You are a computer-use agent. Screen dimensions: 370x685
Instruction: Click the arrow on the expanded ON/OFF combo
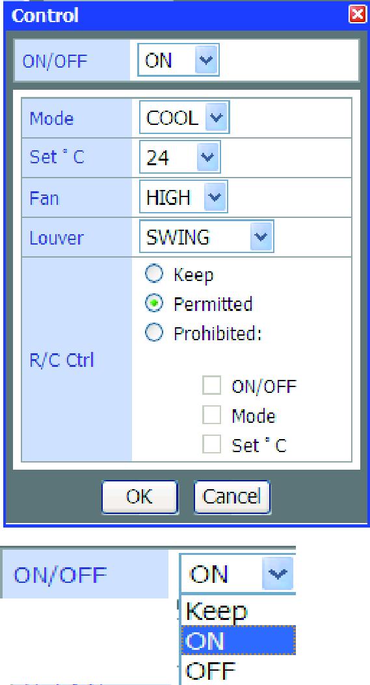(278, 573)
